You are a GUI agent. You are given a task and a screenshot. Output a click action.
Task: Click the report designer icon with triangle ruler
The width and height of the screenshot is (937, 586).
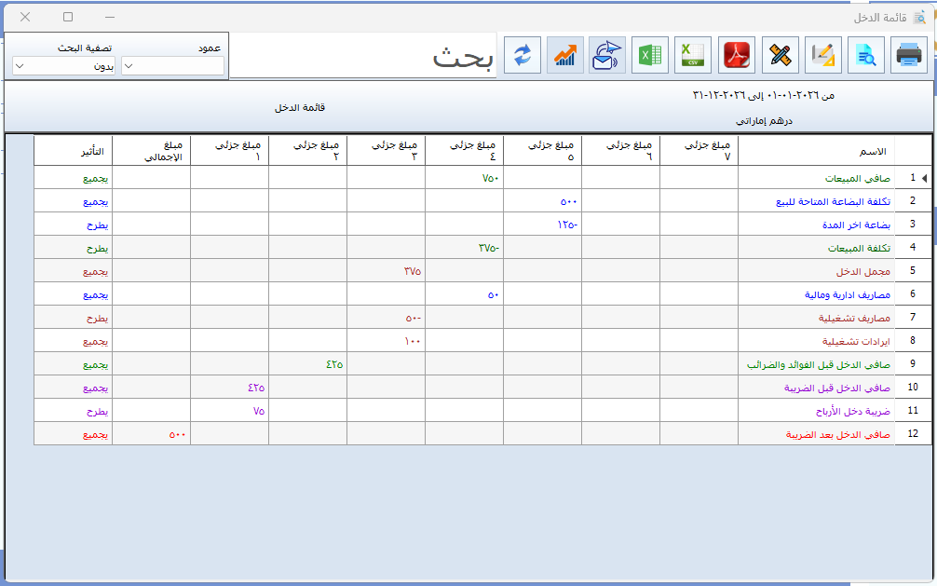click(822, 56)
